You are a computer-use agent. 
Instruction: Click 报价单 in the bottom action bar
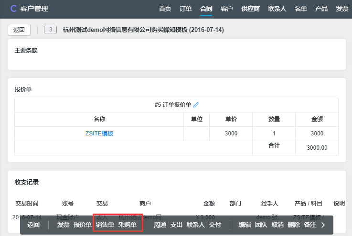coord(82,225)
